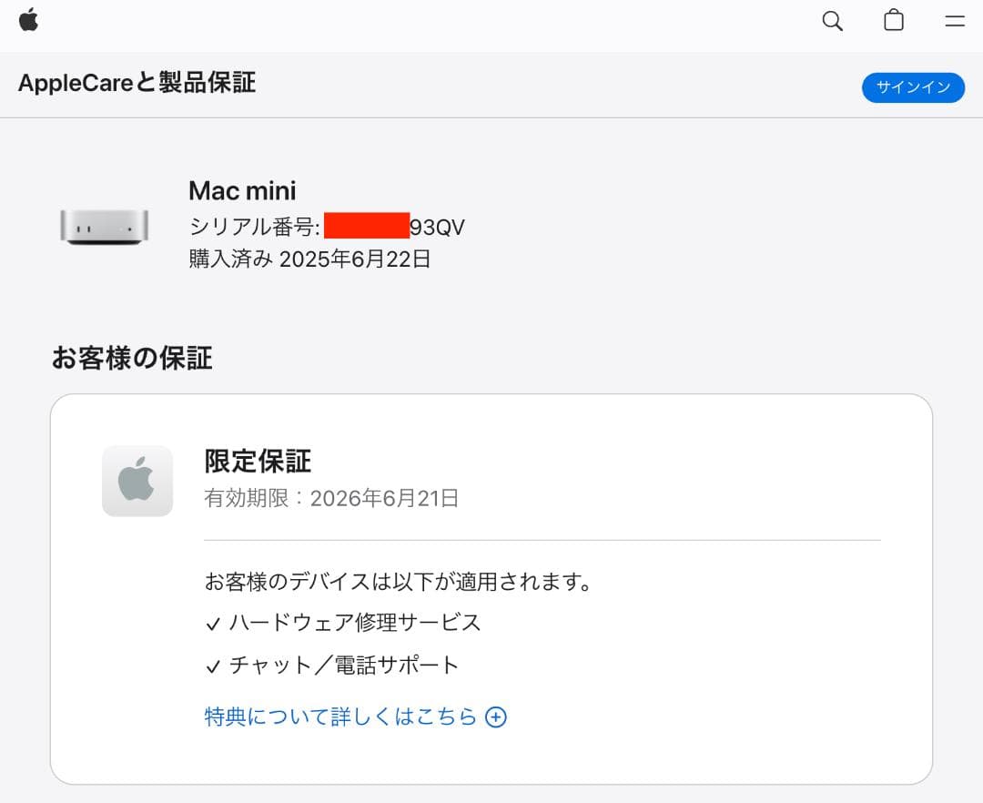The height and width of the screenshot is (803, 983).
Task: Click the Apple logo in the navigation bar
Action: (29, 20)
